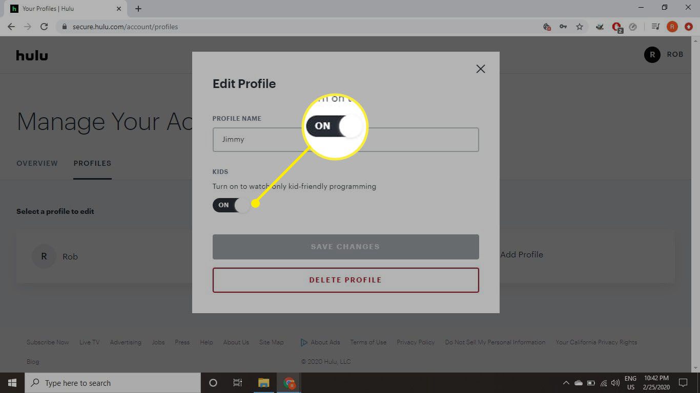This screenshot has width=700, height=393.
Task: Open the Advertising footer link
Action: click(x=126, y=342)
